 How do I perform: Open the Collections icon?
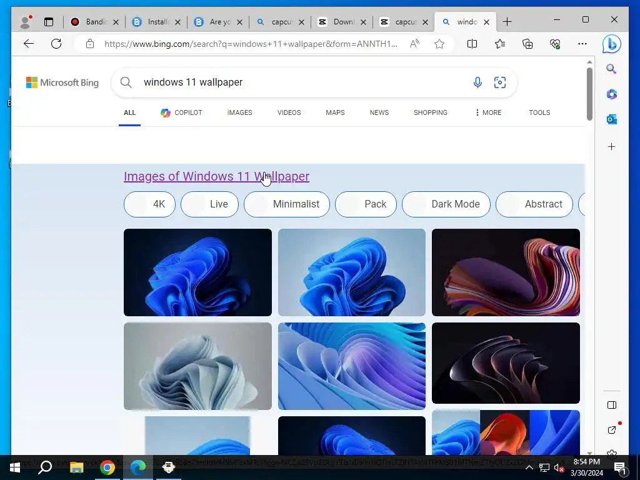(527, 44)
